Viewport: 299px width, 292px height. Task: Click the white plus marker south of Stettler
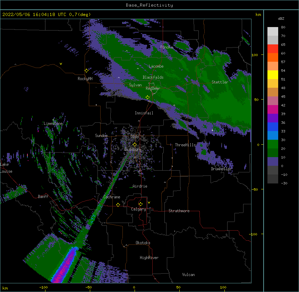212,130
